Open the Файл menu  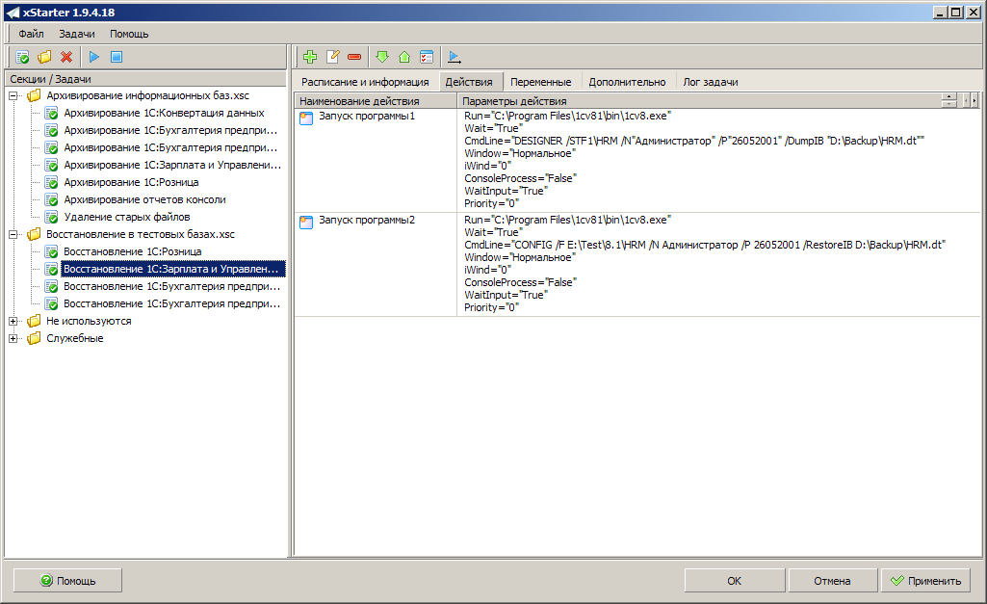point(31,34)
